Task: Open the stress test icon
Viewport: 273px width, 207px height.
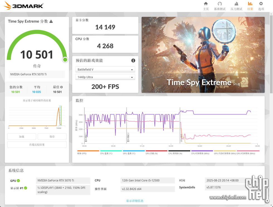Action: (x=236, y=4)
